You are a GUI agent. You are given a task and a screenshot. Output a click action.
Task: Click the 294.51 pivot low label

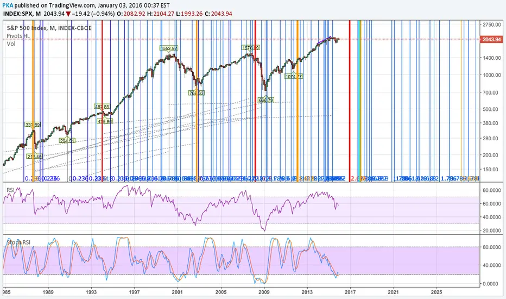pyautogui.click(x=67, y=141)
